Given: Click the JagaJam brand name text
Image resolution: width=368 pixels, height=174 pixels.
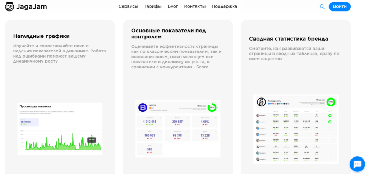Looking at the screenshot, I should [32, 7].
